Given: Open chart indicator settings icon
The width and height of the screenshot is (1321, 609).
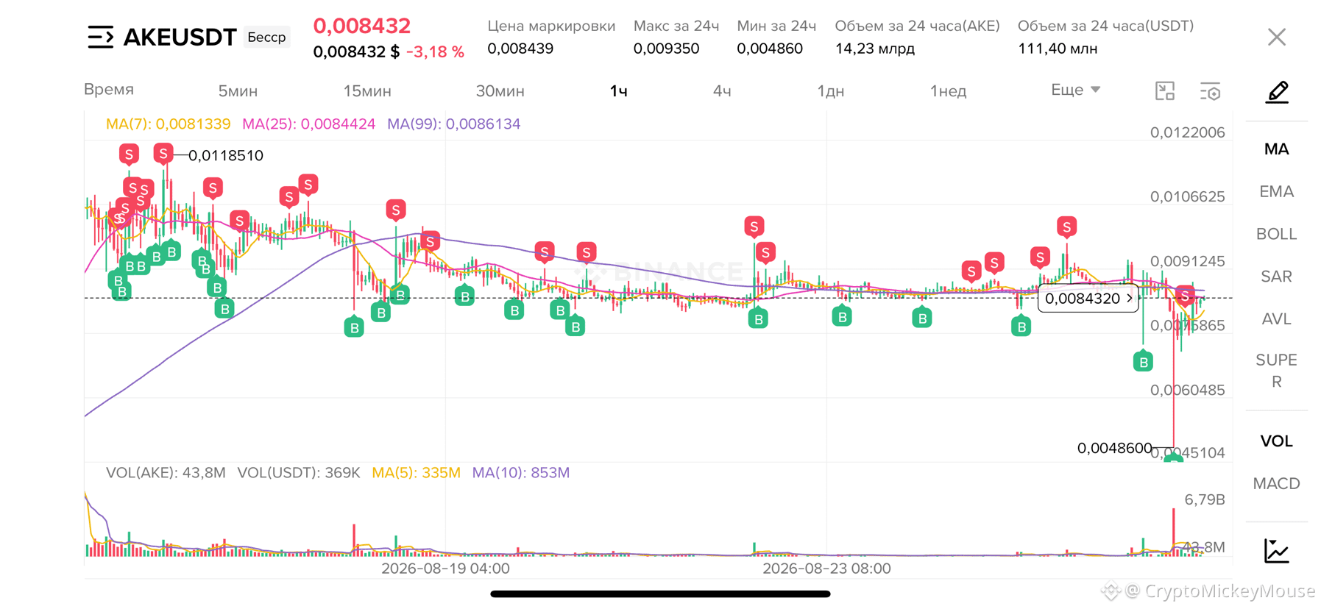Looking at the screenshot, I should (x=1211, y=91).
